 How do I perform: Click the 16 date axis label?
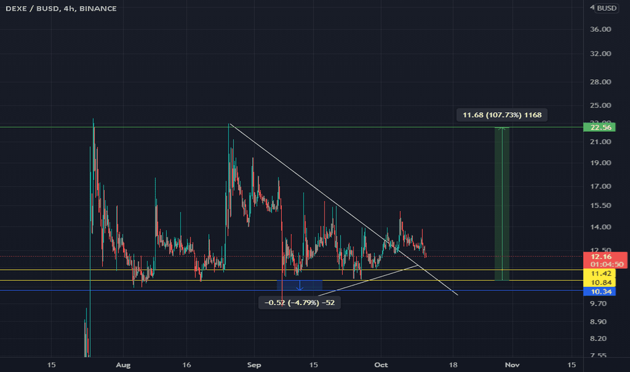point(187,365)
